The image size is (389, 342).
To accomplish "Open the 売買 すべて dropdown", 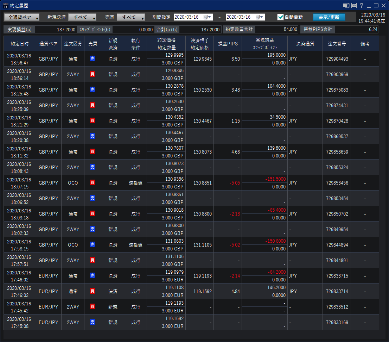I will pos(131,17).
